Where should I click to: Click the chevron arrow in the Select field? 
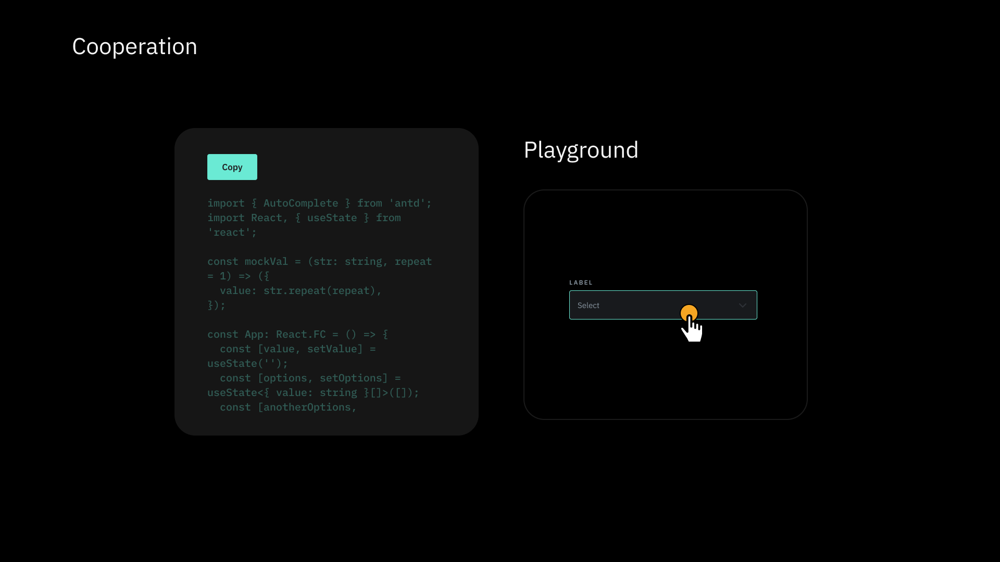click(743, 305)
